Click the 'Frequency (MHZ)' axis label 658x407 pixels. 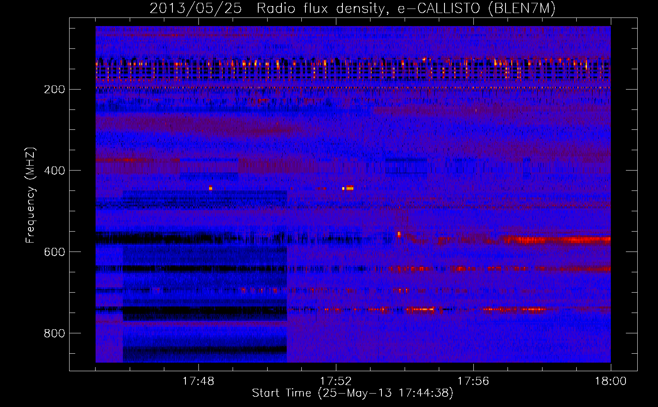tap(31, 195)
